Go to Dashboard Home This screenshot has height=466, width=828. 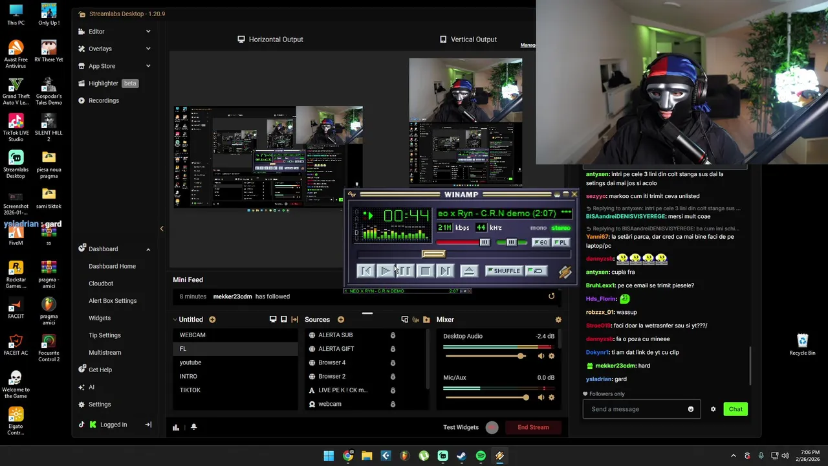(x=112, y=266)
